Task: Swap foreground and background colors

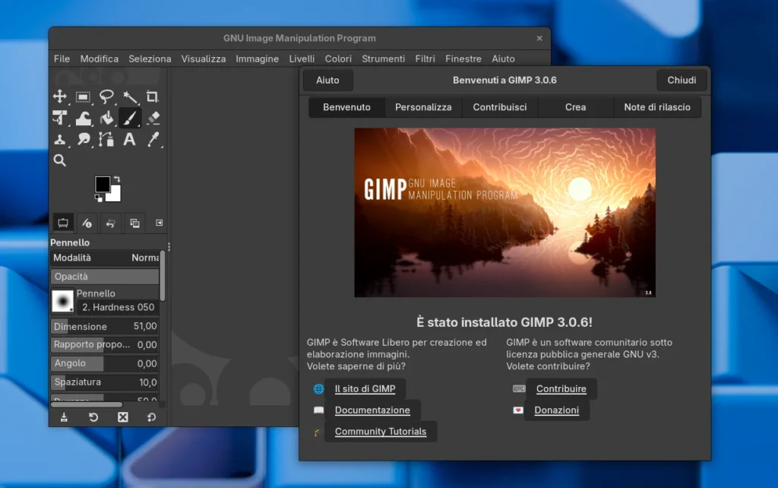Action: tap(119, 180)
